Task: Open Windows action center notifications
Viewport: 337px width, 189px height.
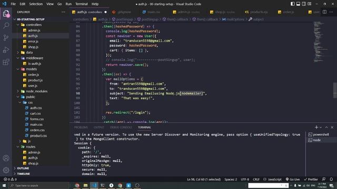Action: (331, 185)
